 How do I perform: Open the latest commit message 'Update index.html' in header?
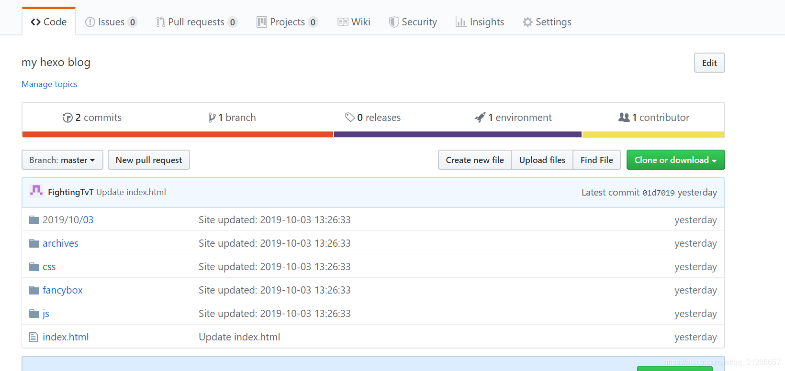point(131,192)
